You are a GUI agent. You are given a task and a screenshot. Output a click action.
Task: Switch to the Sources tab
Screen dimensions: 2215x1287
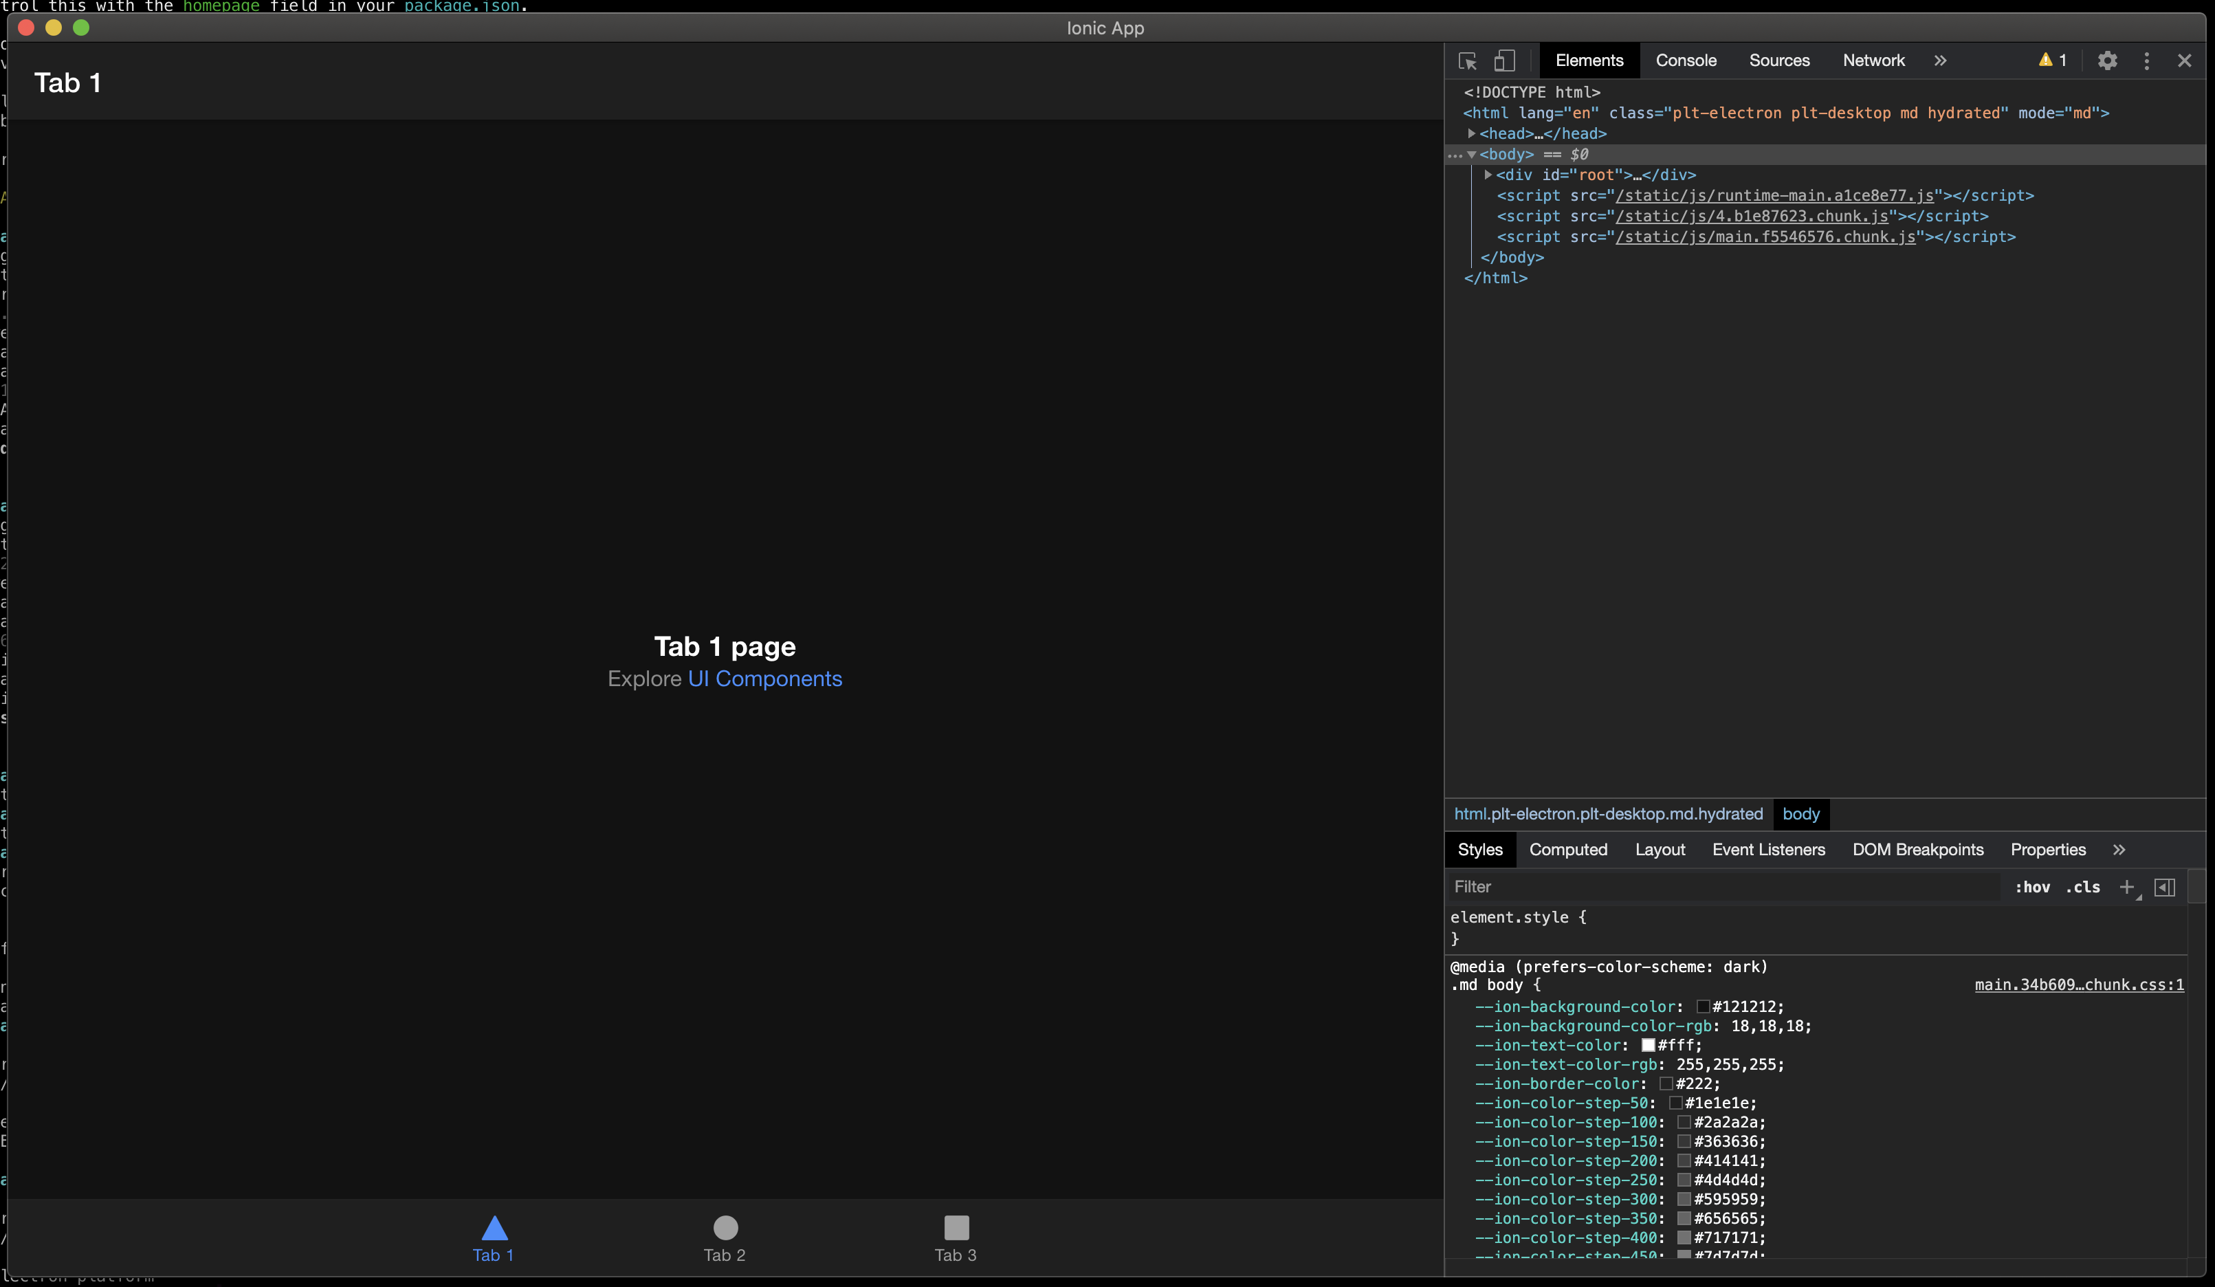pos(1779,60)
